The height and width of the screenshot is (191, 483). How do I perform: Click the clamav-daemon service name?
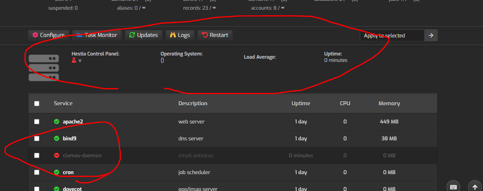82,155
